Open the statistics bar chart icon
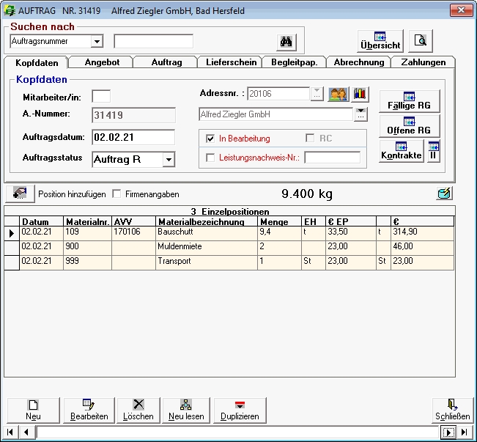 click(x=360, y=94)
